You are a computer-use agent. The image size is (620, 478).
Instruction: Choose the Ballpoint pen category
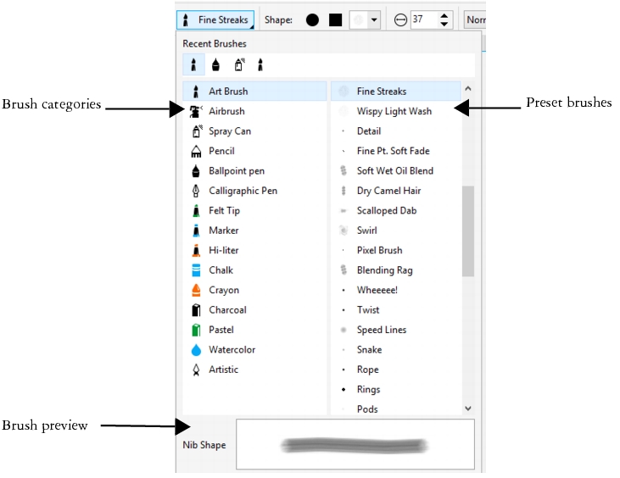[236, 171]
